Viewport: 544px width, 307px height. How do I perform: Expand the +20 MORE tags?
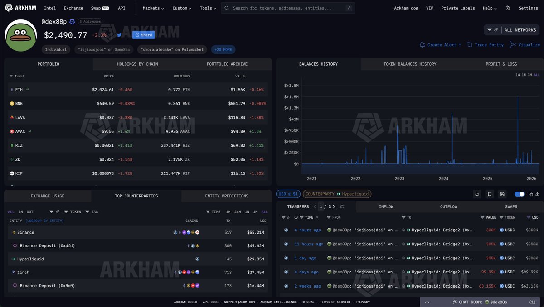pos(224,49)
